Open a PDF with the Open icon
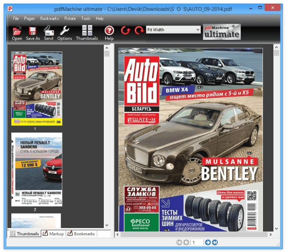 (17, 33)
